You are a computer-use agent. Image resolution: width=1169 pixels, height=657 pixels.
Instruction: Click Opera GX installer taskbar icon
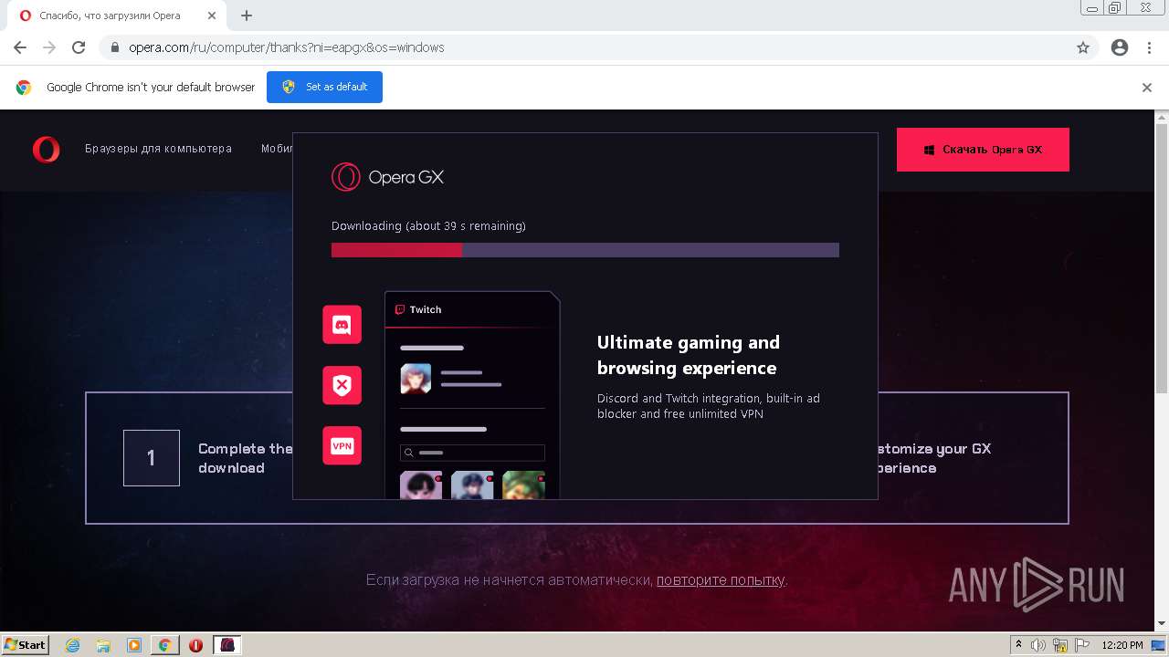coord(226,645)
